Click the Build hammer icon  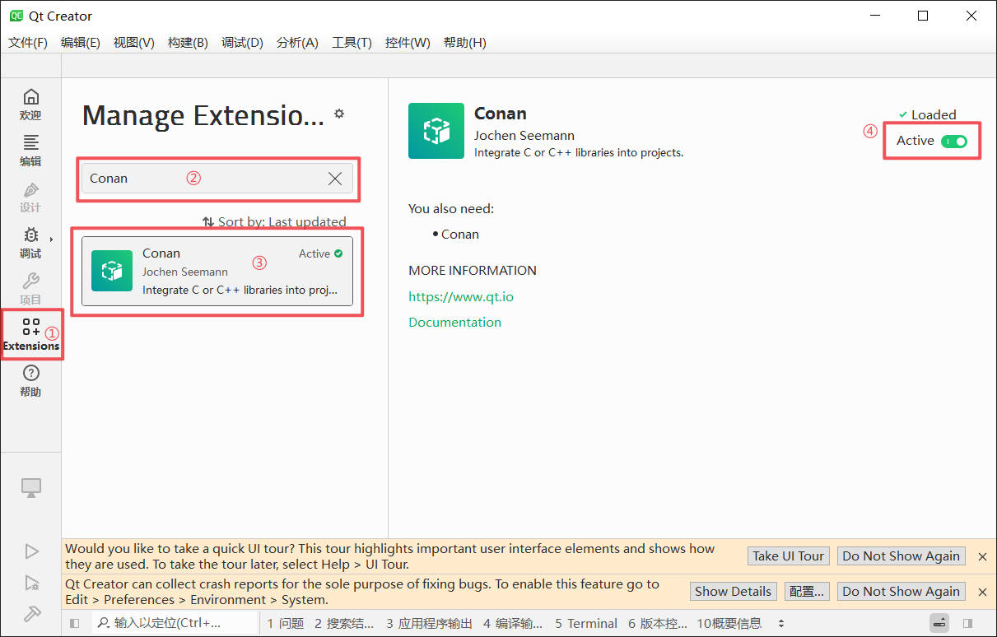tap(31, 613)
